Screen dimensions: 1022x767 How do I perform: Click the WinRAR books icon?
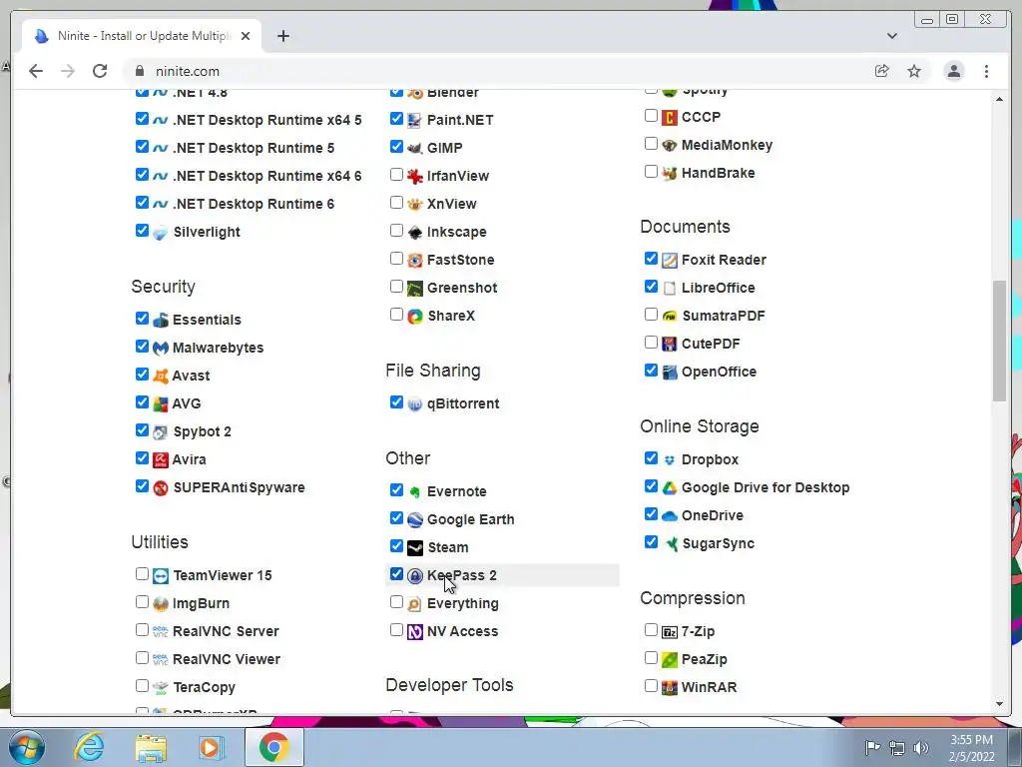click(670, 687)
